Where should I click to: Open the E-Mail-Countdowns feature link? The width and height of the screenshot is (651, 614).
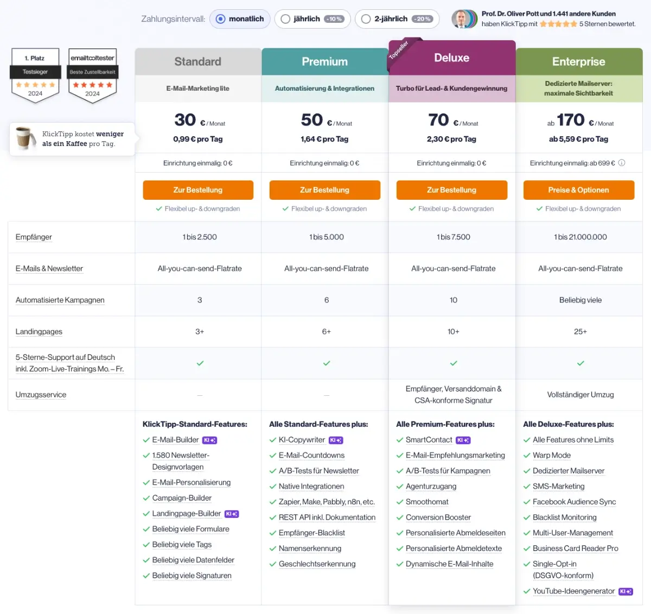312,455
